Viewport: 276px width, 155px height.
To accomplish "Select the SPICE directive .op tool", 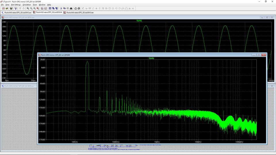I will (133, 8).
